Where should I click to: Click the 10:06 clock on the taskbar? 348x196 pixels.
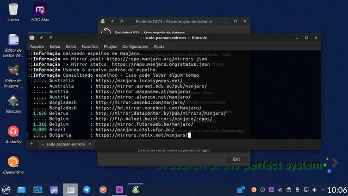337,190
